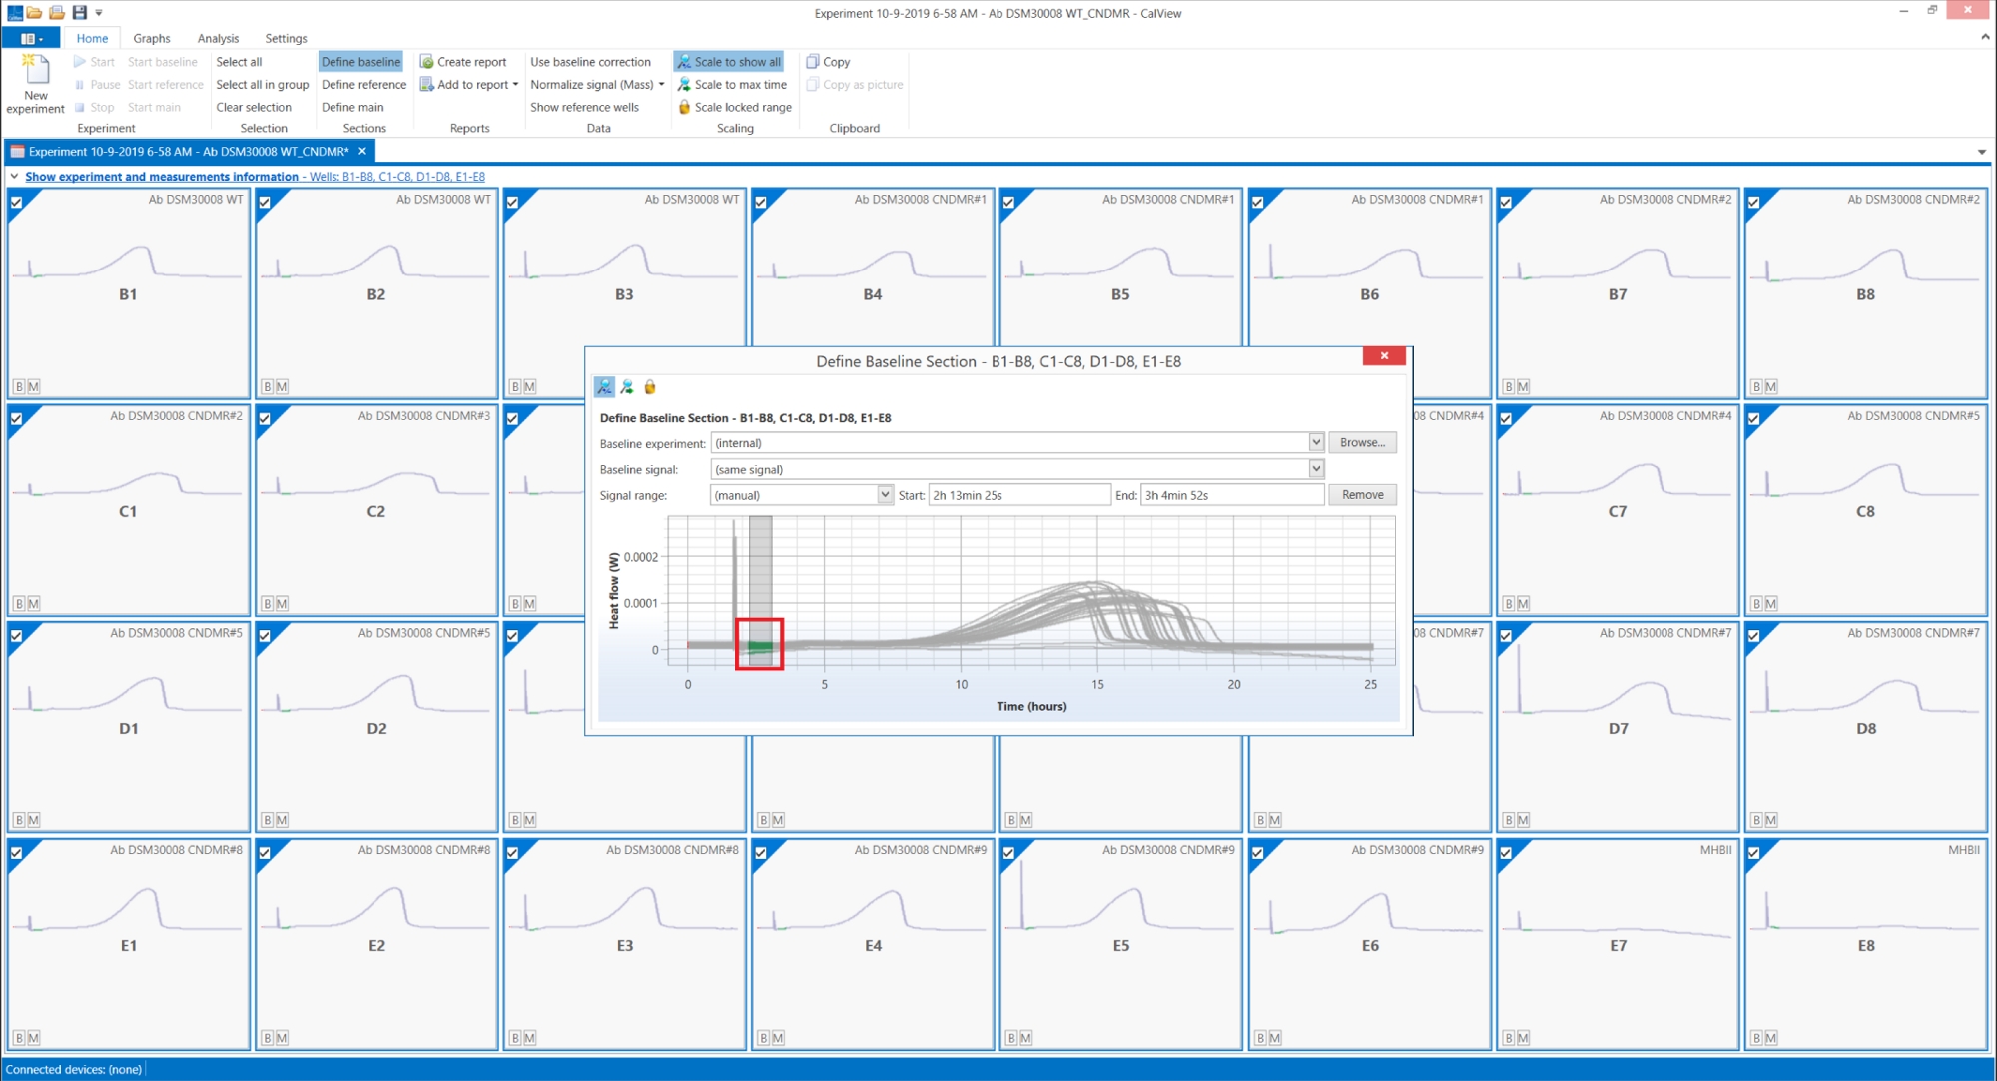Click the New experiment icon

tap(36, 70)
